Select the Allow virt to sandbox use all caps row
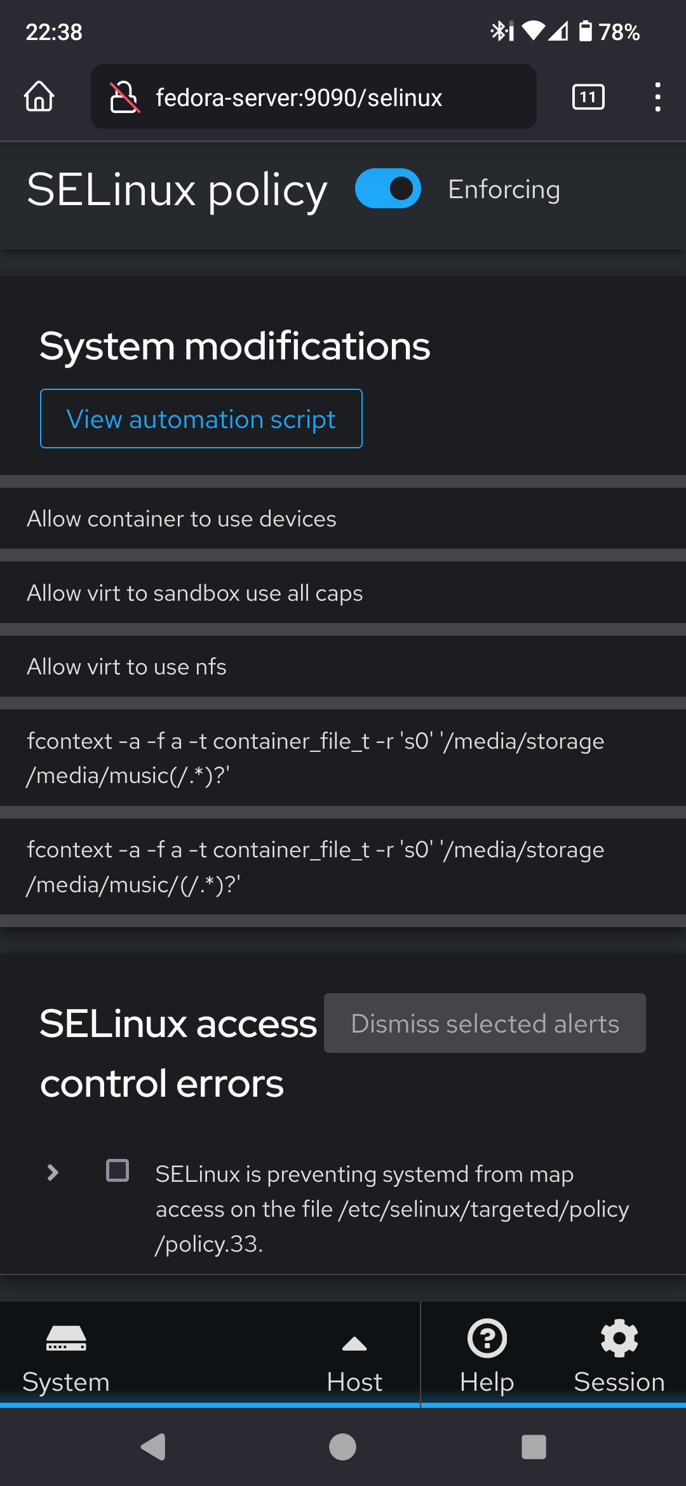Screen dimensions: 686x1486 (x=195, y=593)
